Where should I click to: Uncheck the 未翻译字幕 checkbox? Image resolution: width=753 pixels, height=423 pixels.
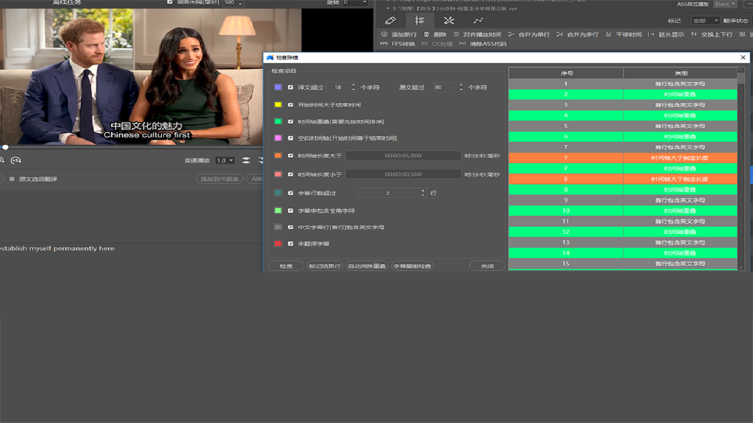click(x=291, y=243)
